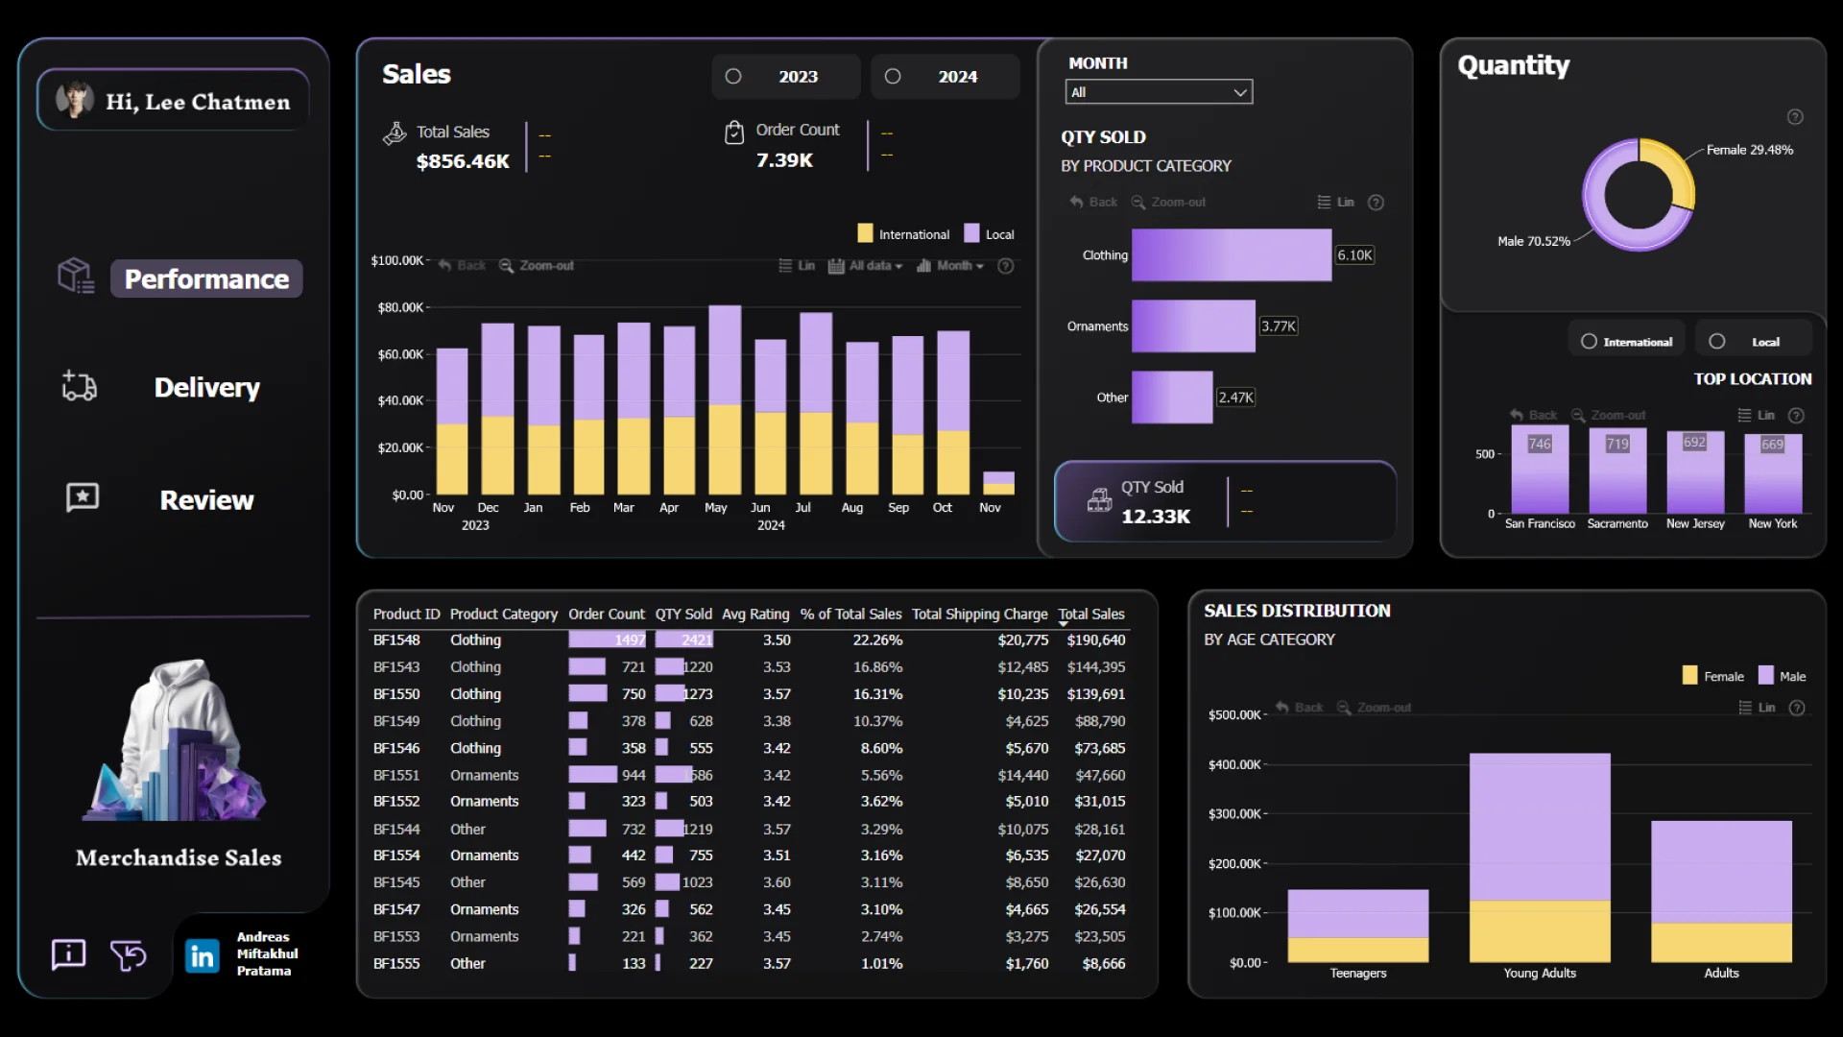Open help icon on Sales chart toolbar
Image resolution: width=1843 pixels, height=1037 pixels.
click(x=1006, y=266)
